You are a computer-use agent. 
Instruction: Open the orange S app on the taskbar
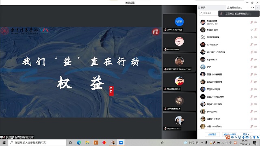pos(96,142)
